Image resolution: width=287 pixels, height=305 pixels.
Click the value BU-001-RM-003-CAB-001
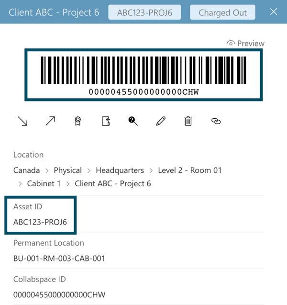pyautogui.click(x=59, y=259)
